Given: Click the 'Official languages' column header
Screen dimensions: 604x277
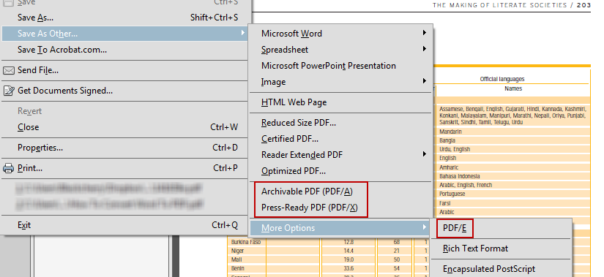Looking at the screenshot, I should point(502,79).
